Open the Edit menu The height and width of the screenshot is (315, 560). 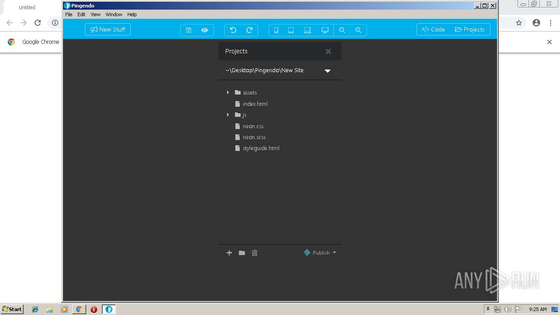tap(81, 14)
